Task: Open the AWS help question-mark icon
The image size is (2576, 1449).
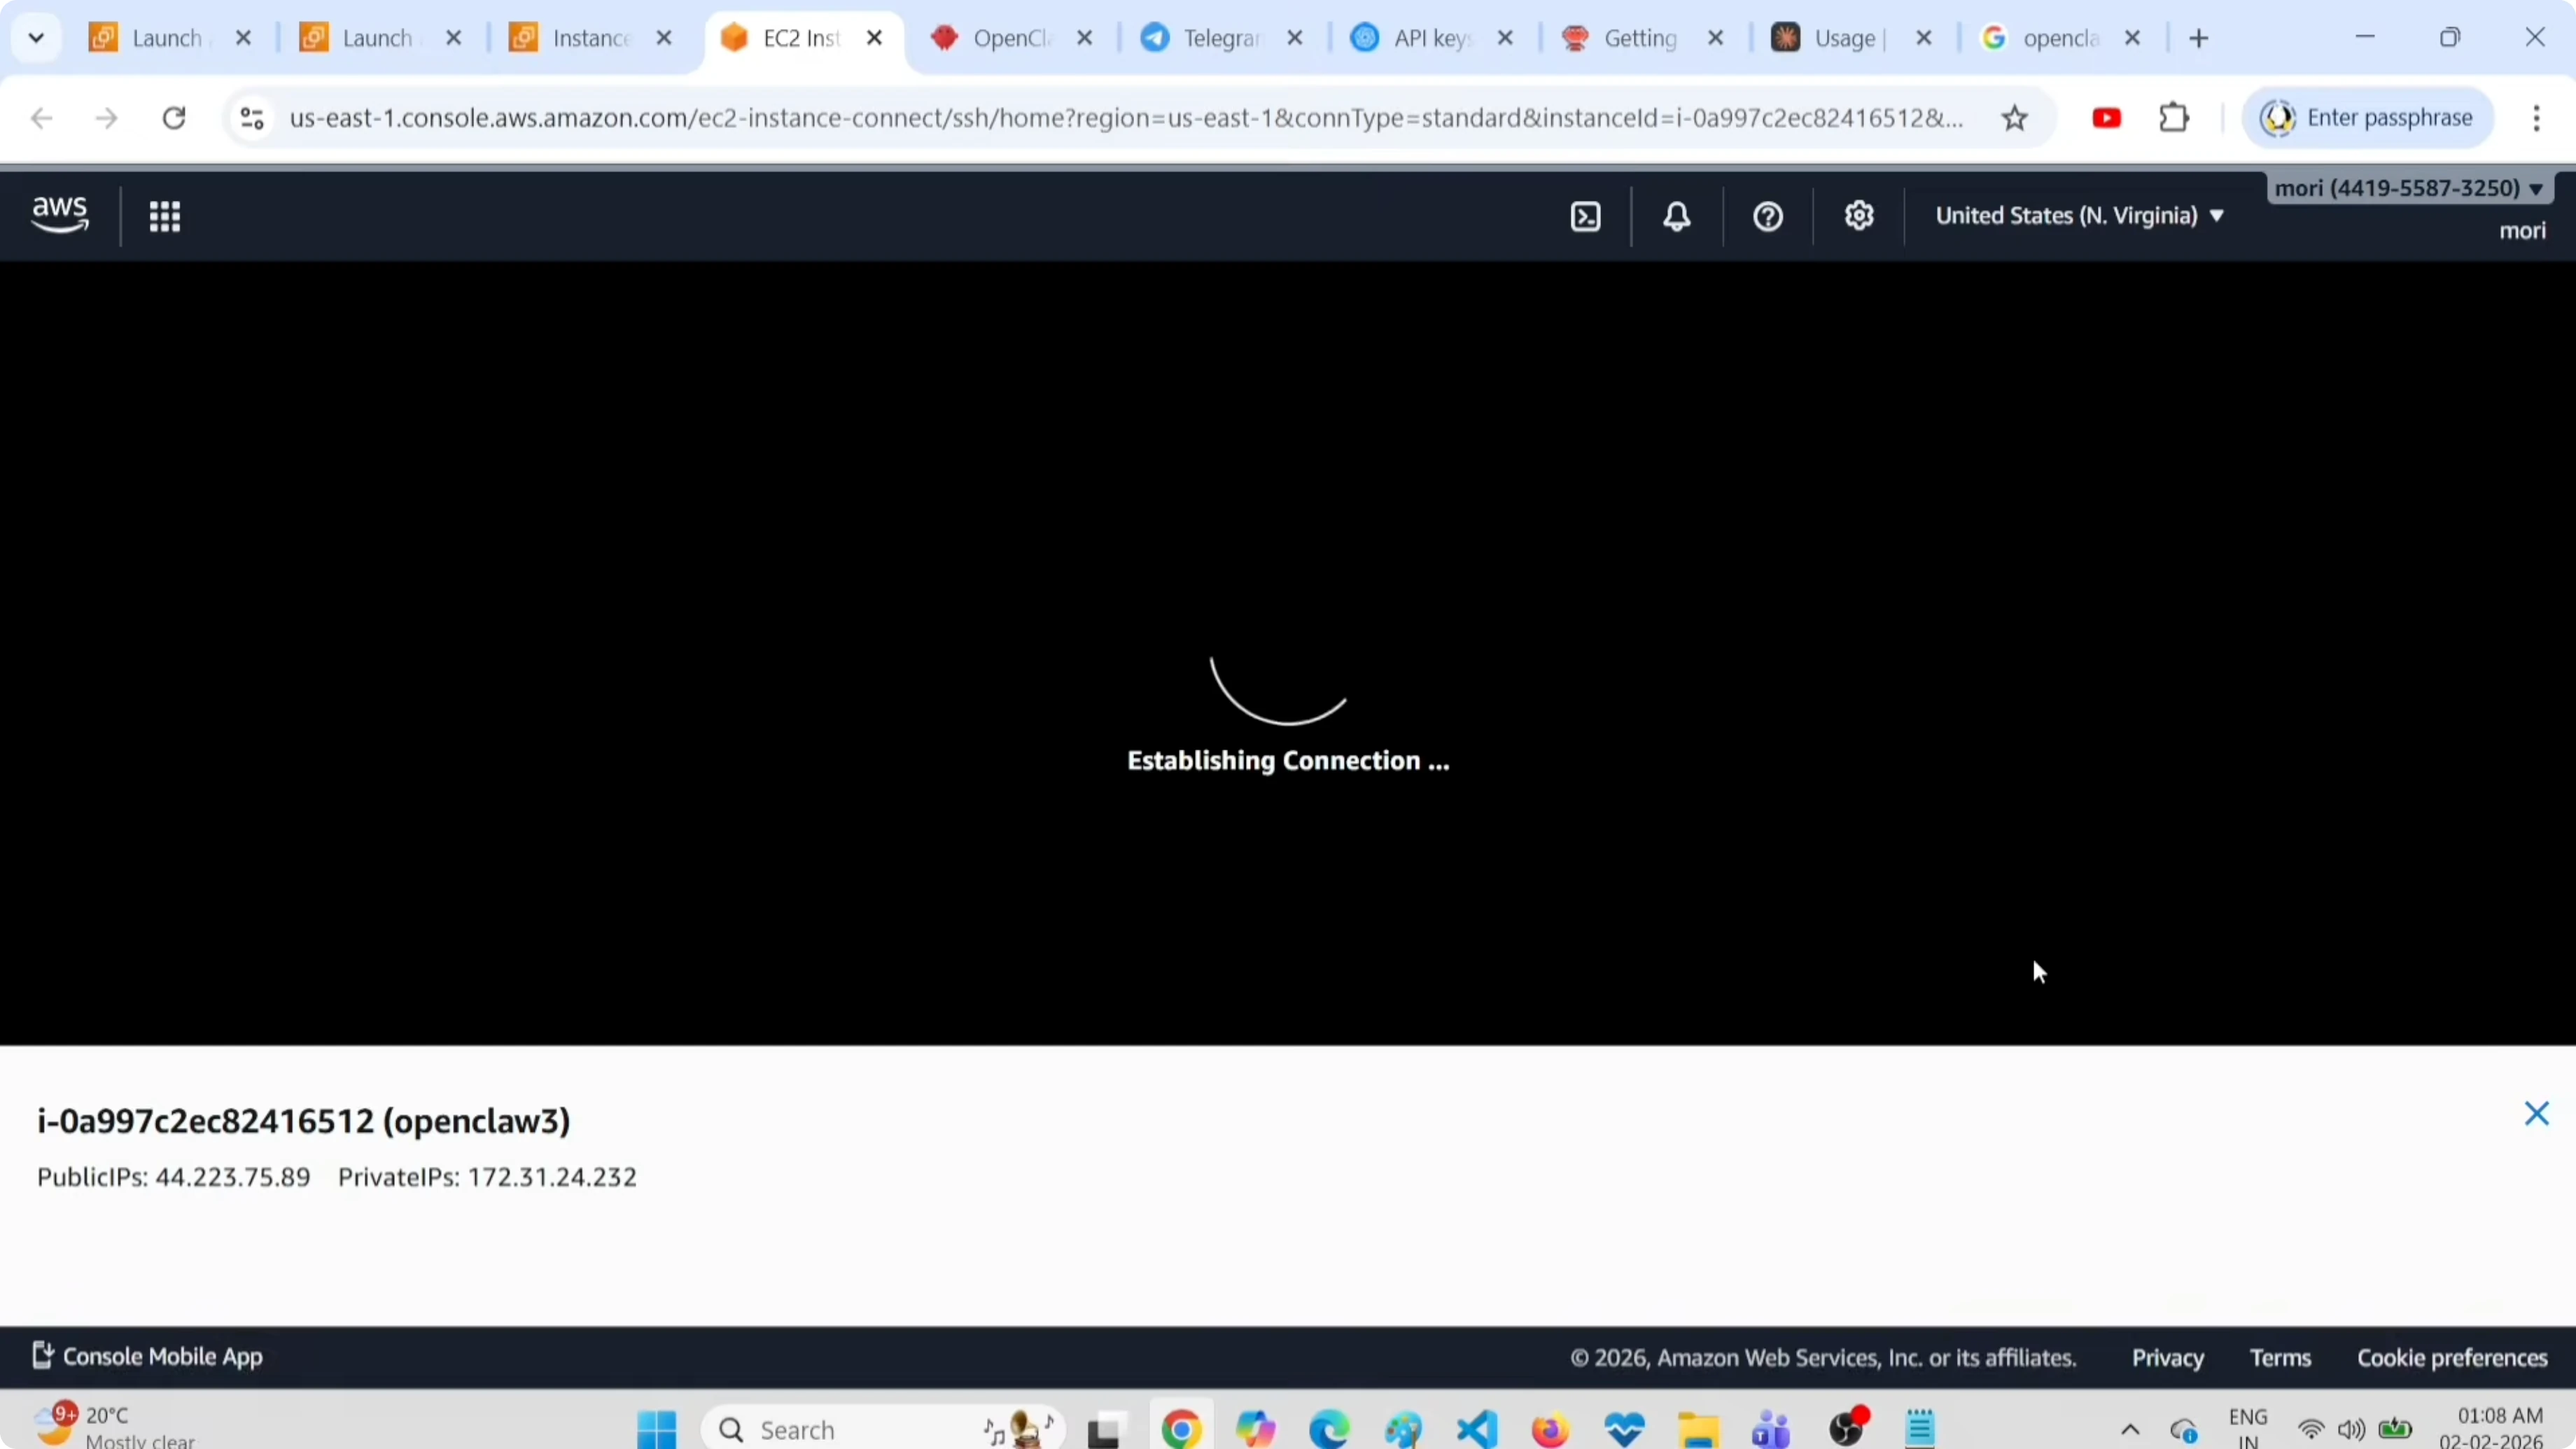Action: tap(1766, 216)
